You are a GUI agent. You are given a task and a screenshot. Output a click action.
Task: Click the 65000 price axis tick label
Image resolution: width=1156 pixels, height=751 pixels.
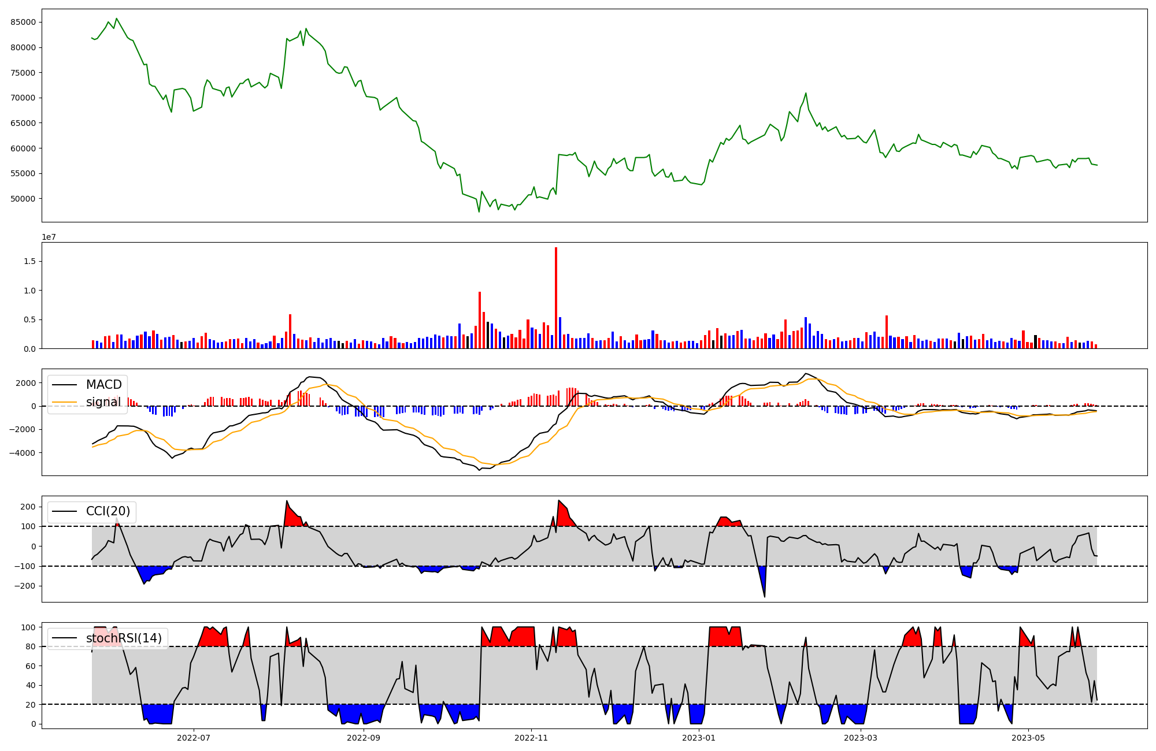(x=23, y=123)
